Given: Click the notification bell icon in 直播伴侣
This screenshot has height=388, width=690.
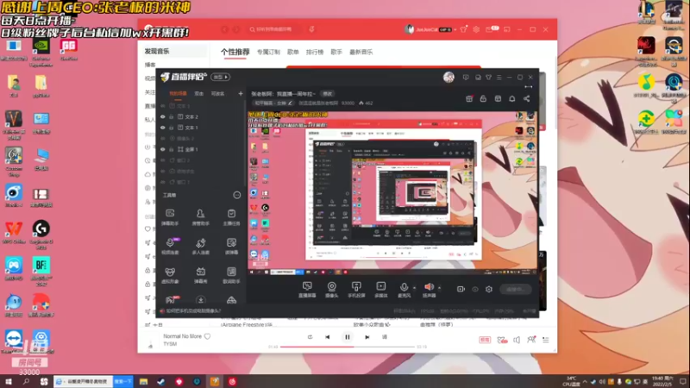Looking at the screenshot, I should coord(512,98).
